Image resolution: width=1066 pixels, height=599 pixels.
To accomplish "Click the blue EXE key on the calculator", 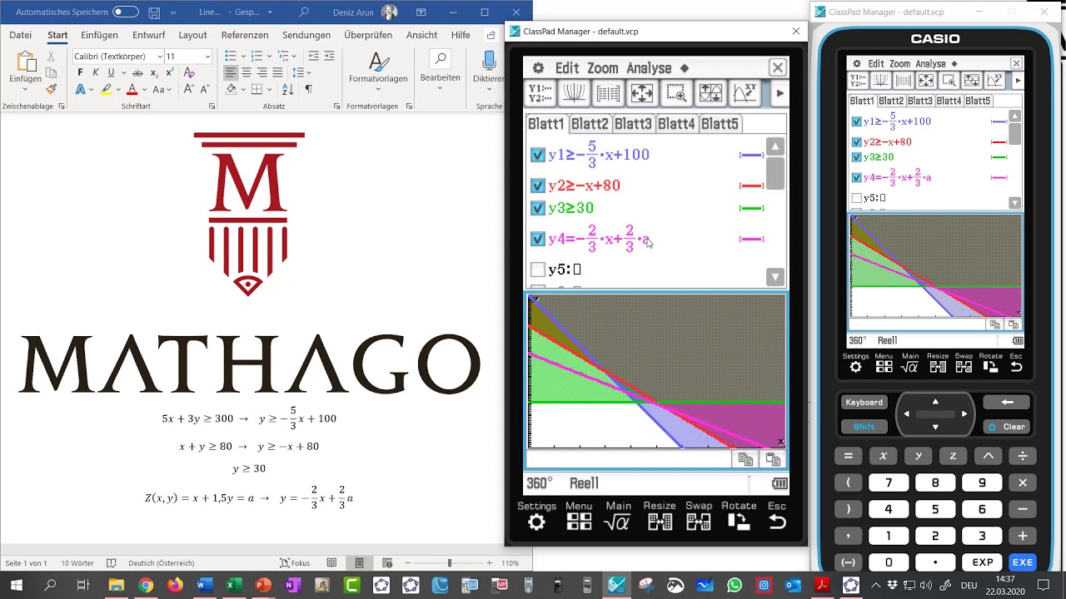I will tap(1022, 562).
